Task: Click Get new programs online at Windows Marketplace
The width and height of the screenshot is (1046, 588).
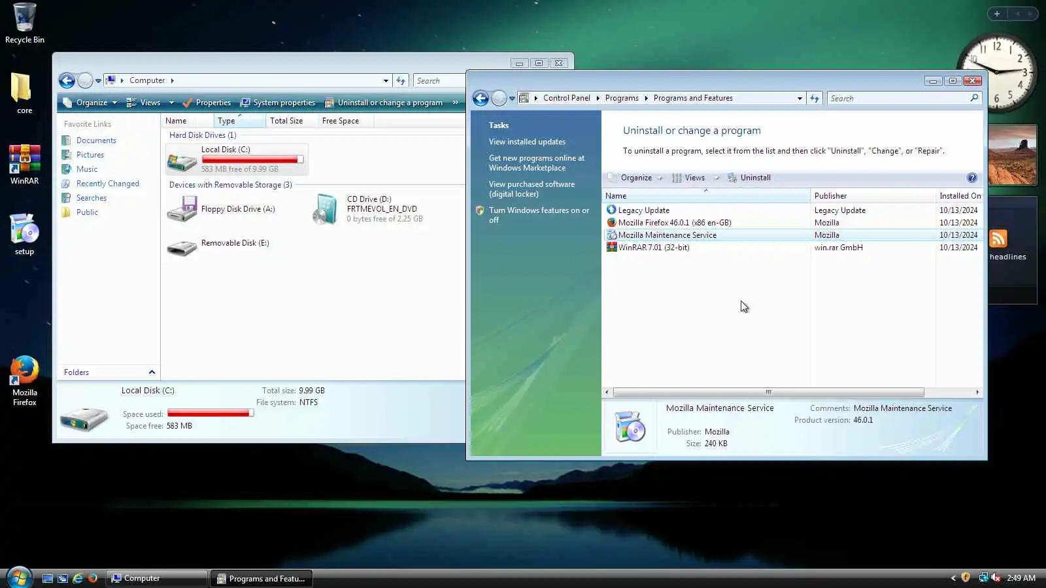Action: tap(537, 163)
